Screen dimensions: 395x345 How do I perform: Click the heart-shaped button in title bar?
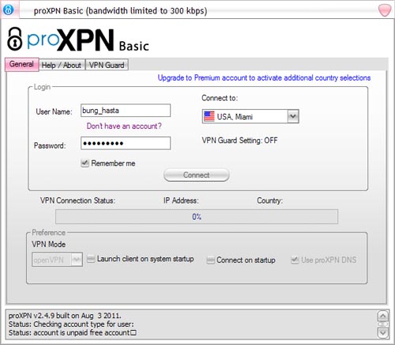384,10
